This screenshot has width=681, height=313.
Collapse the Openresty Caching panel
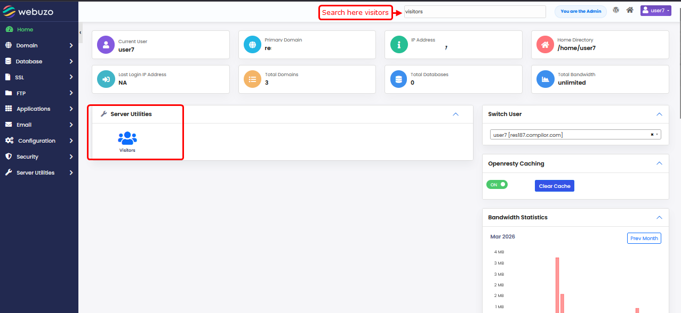659,164
